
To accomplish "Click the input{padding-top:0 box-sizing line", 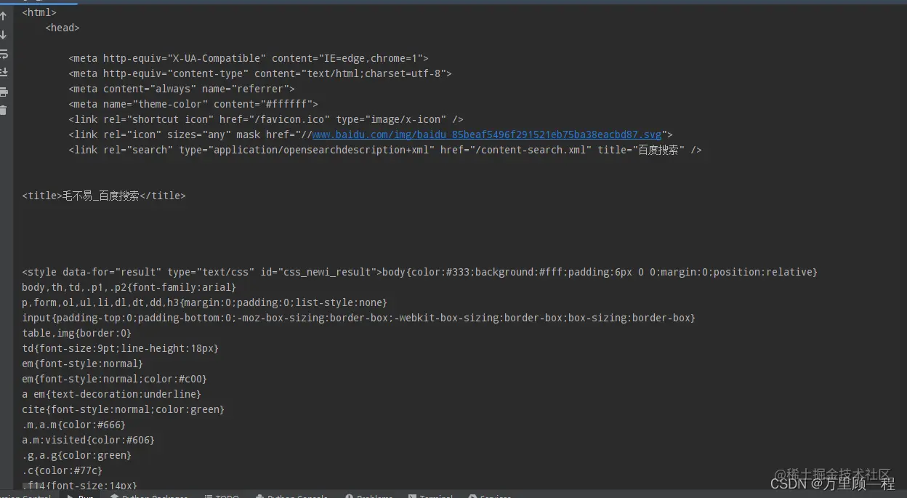I will coord(359,318).
